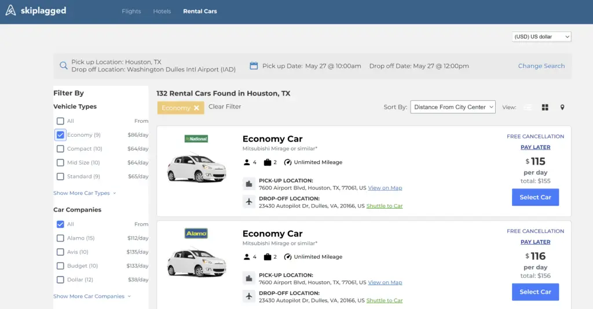The image size is (593, 309).
Task: Select Car for Alamo $116 listing
Action: click(535, 292)
